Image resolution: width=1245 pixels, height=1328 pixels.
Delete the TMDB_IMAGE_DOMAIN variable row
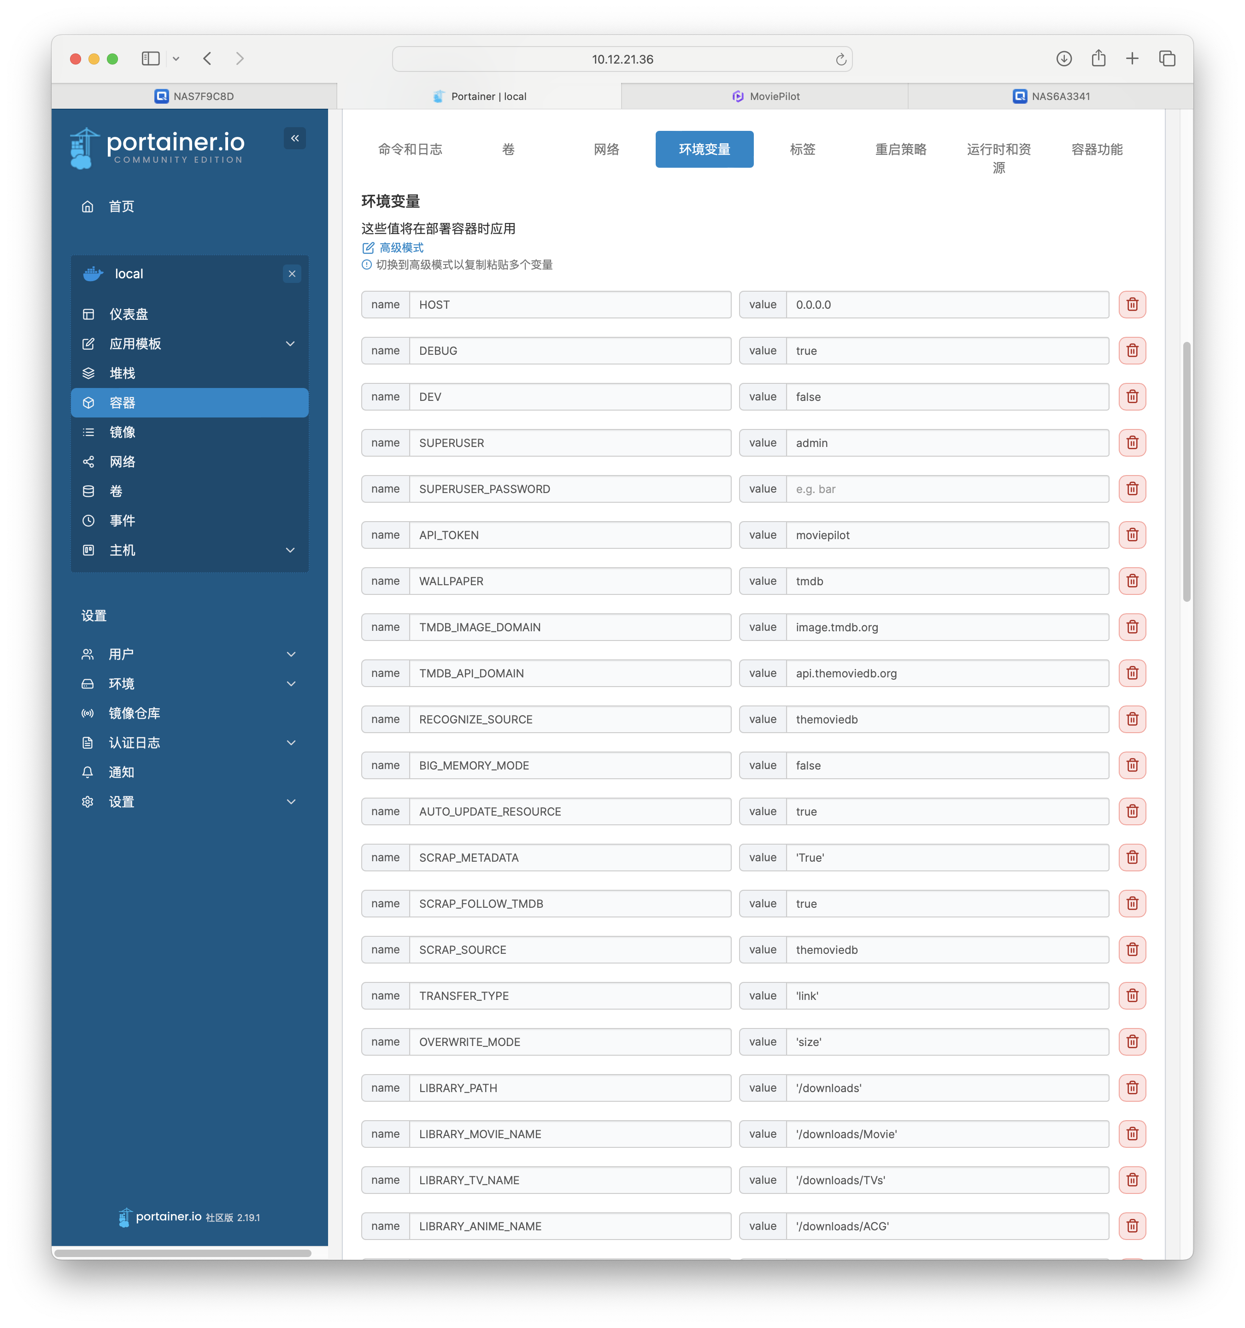coord(1132,627)
